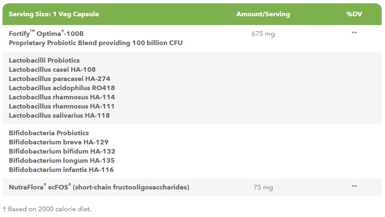
Task: Select Lactobacillus rhamnosus HA-111 strain
Action: 62,106
